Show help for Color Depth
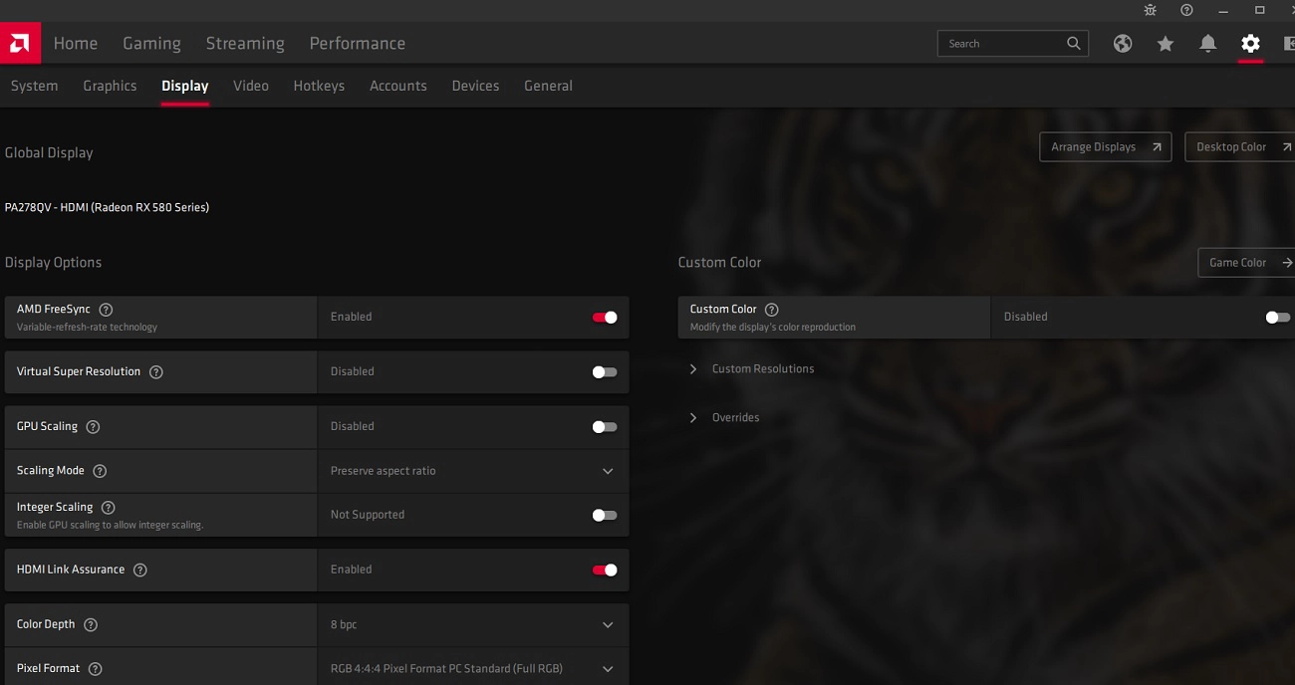1295x685 pixels. (x=91, y=624)
